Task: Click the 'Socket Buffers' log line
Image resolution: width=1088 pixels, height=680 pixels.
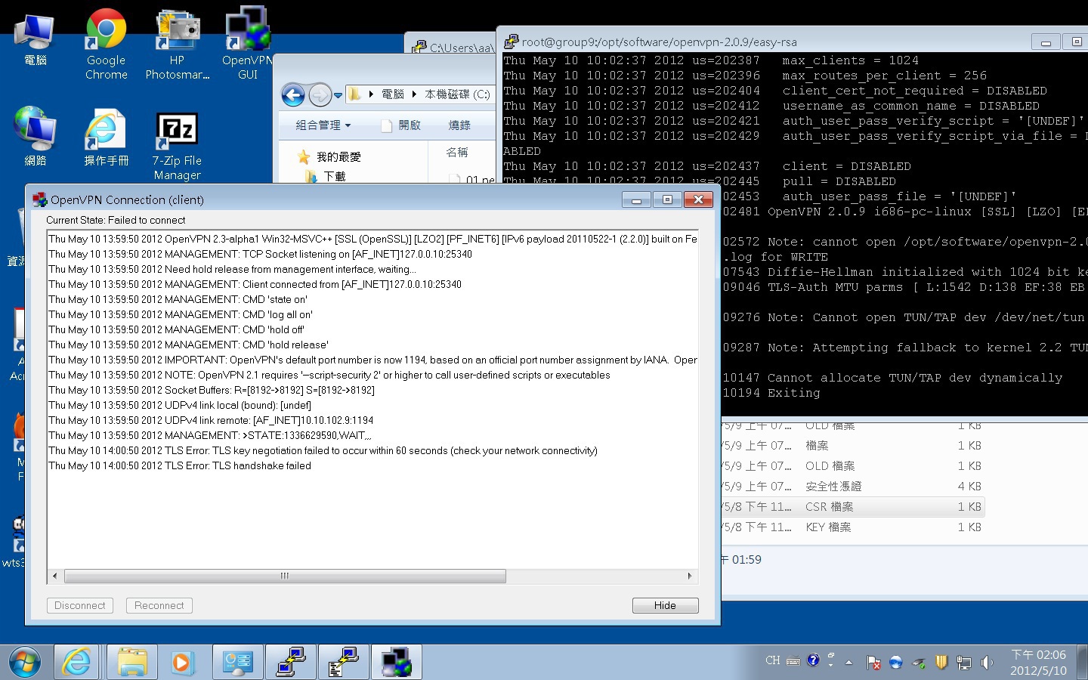Action: click(x=212, y=390)
